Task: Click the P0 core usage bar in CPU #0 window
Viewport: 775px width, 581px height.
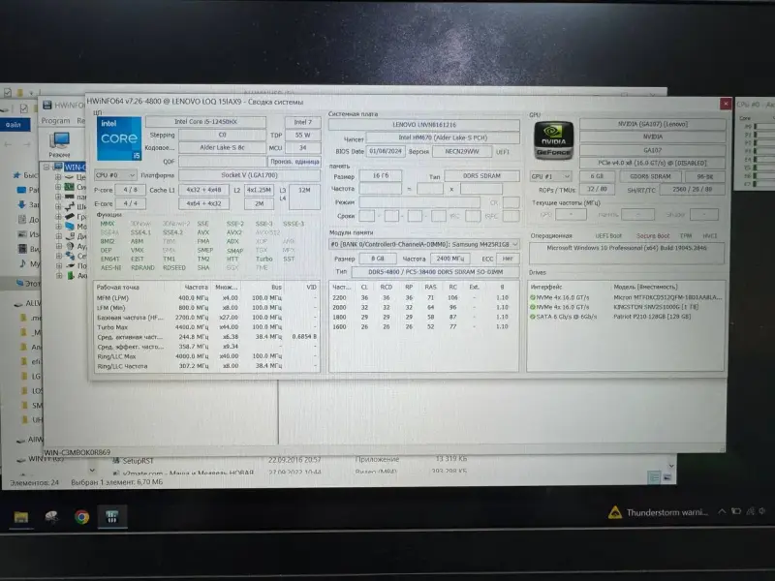Action: (x=763, y=127)
